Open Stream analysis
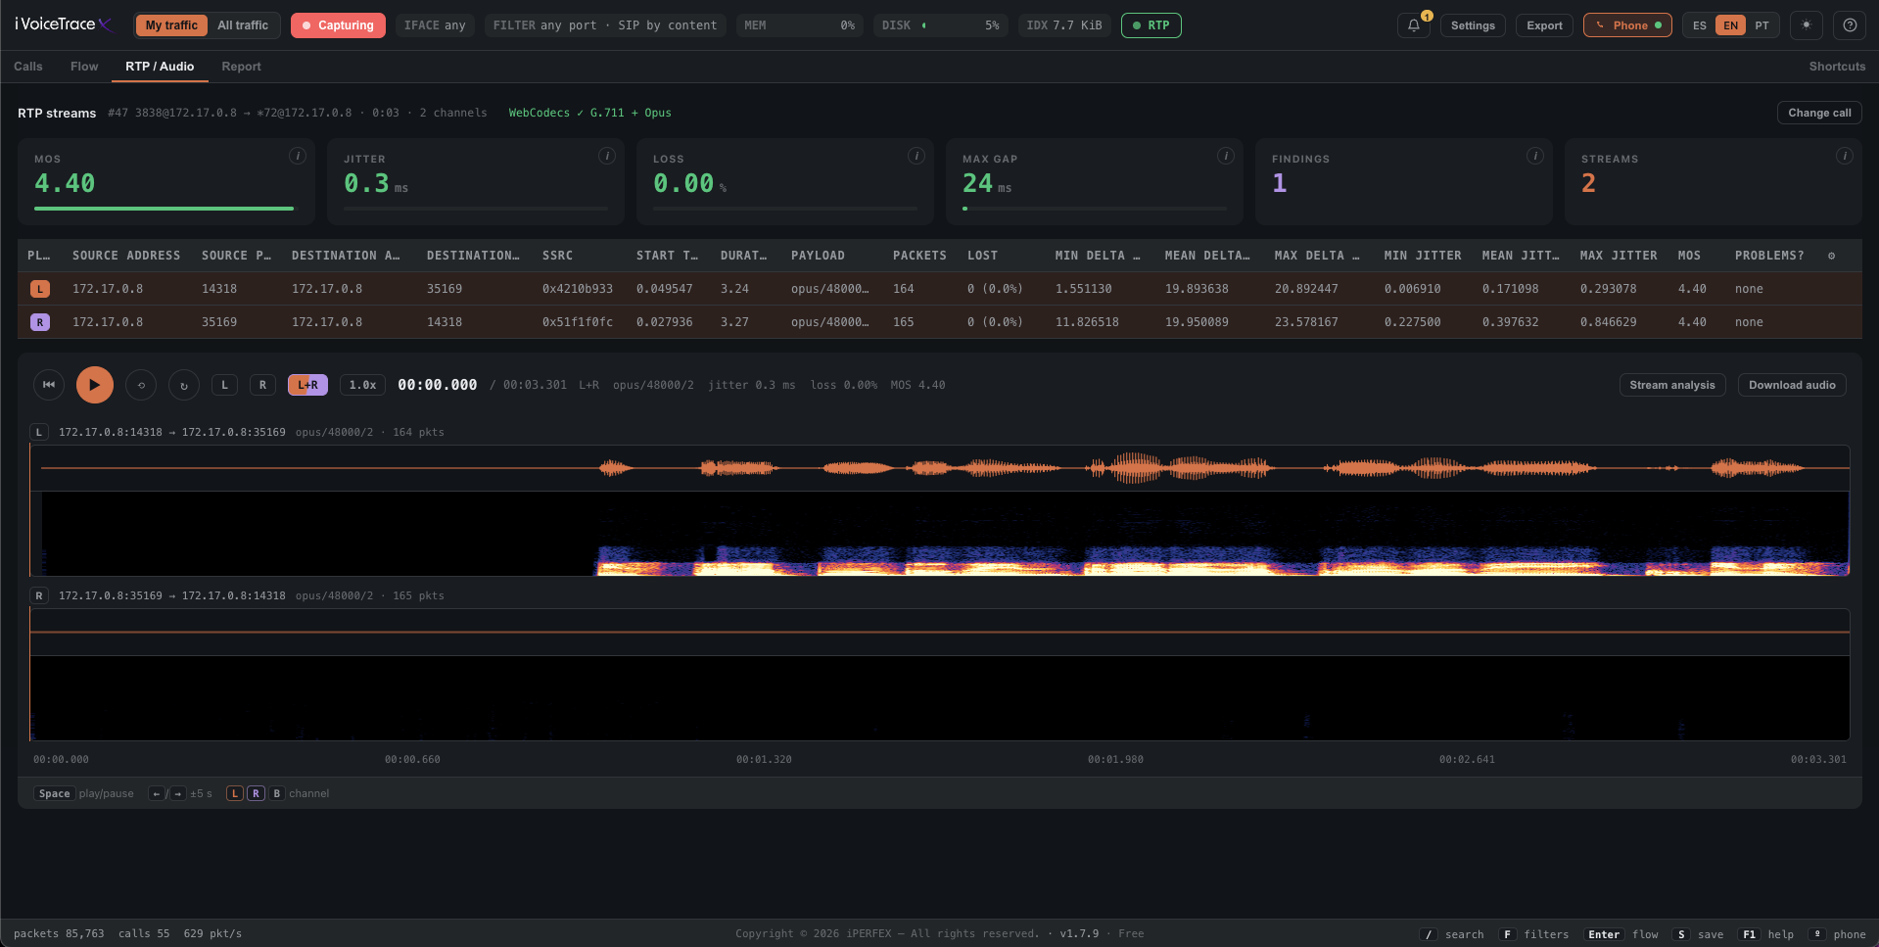Image resolution: width=1879 pixels, height=947 pixels. [1672, 385]
